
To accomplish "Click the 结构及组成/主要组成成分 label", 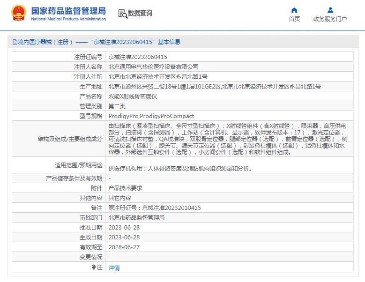I will 70,139.
